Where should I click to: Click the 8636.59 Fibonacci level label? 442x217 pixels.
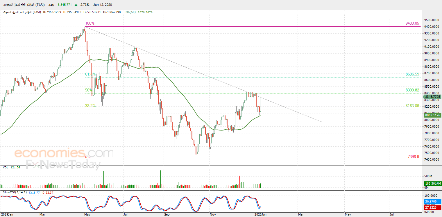coord(412,74)
